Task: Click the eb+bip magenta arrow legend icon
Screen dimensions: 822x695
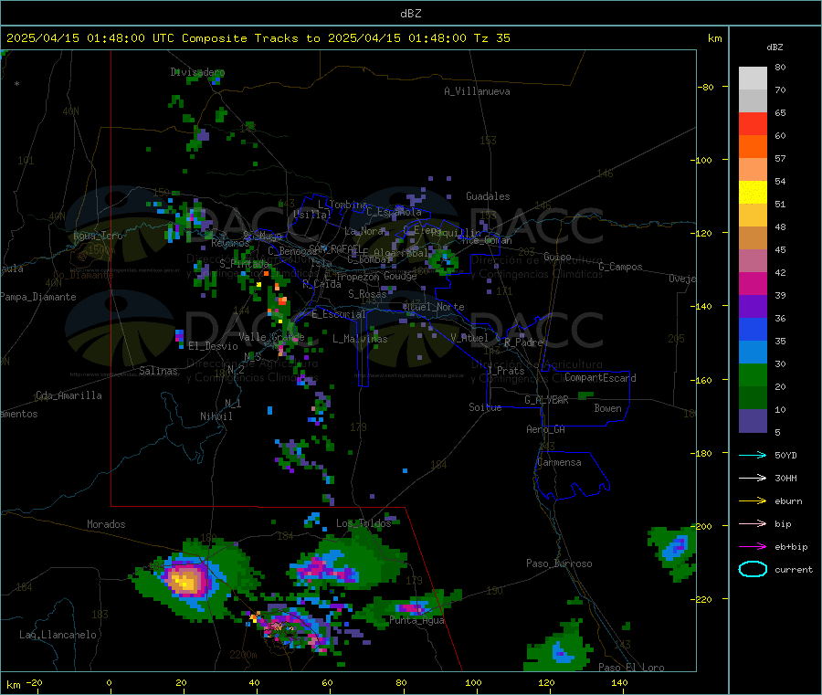Action: click(753, 546)
